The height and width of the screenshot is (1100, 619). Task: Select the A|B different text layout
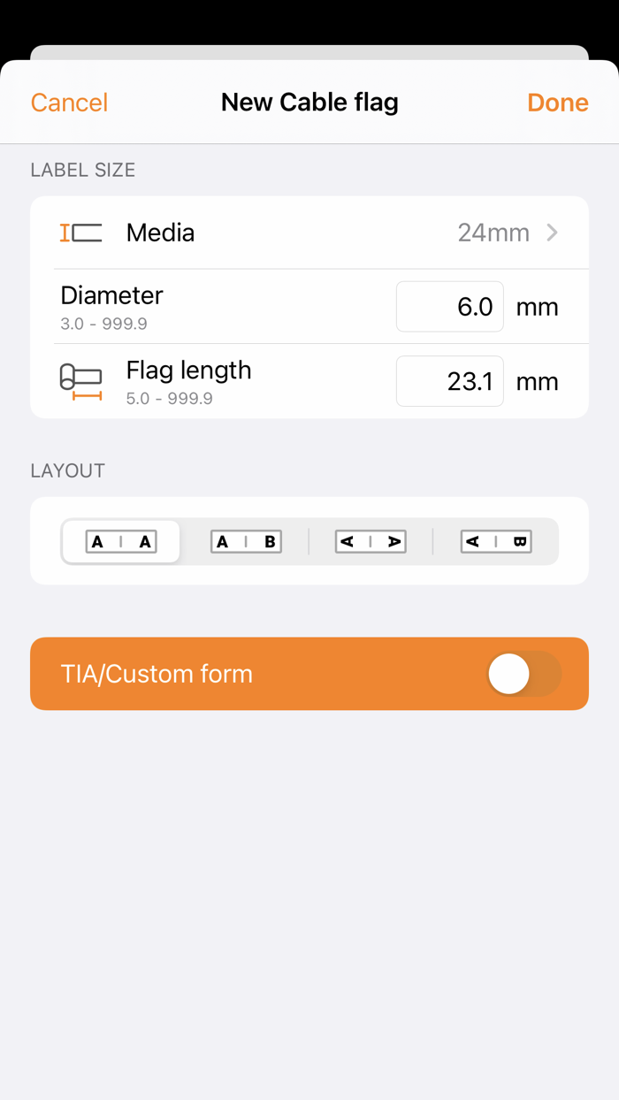tap(246, 541)
